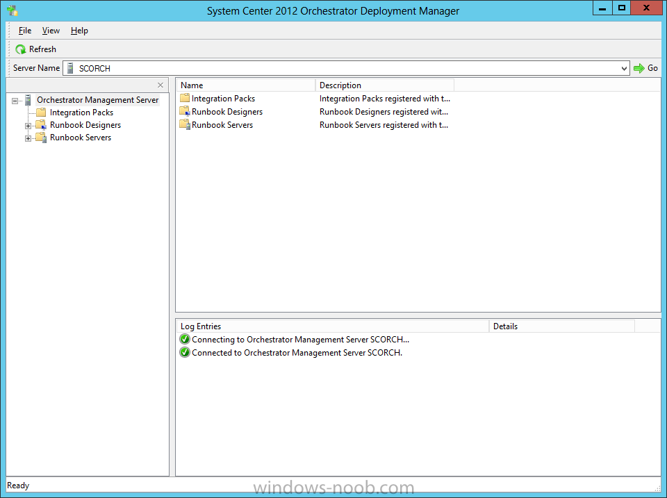Click Runbook Servers folder icon in tree
The image size is (667, 498).
click(x=41, y=138)
